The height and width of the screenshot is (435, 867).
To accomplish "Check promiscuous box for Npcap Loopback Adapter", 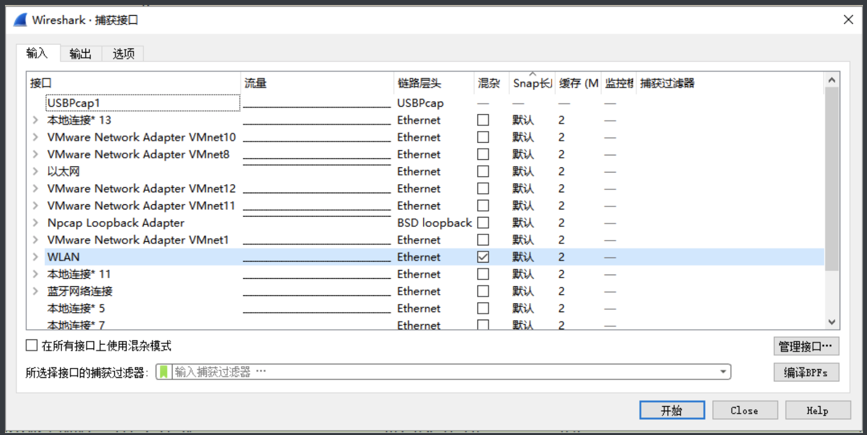I will pos(483,223).
